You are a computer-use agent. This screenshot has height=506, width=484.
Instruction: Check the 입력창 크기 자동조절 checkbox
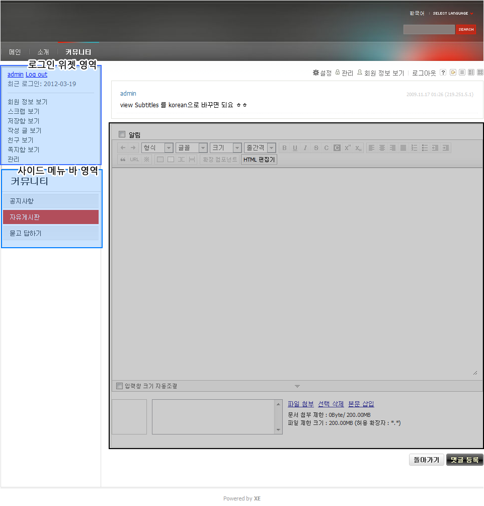(x=119, y=386)
